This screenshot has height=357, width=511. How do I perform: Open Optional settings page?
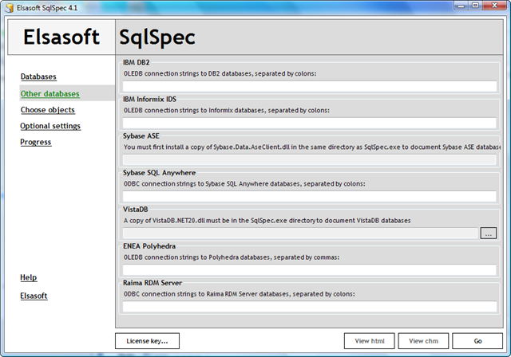tap(50, 126)
